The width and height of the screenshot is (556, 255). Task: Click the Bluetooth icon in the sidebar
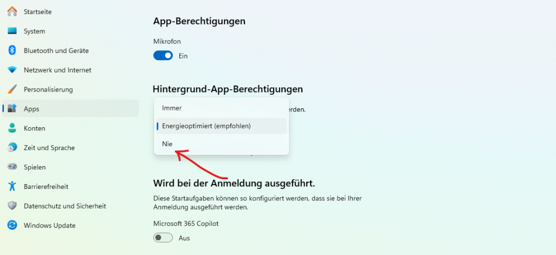(12, 50)
